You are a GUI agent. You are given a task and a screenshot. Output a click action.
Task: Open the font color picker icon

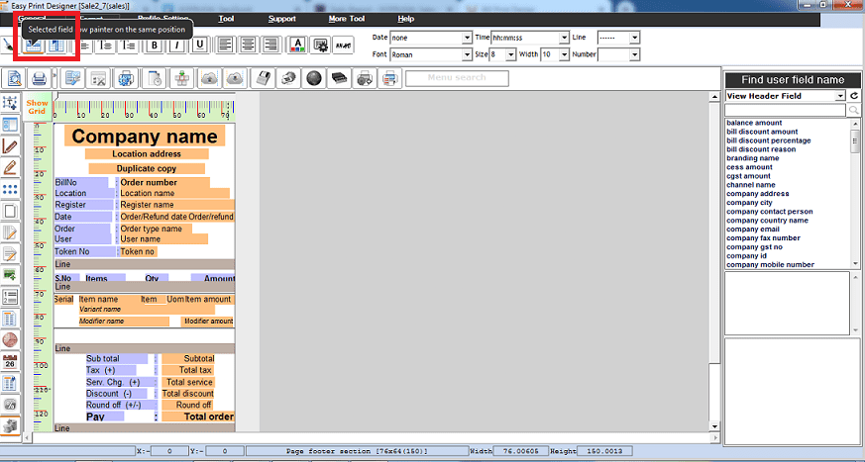pyautogui.click(x=297, y=46)
